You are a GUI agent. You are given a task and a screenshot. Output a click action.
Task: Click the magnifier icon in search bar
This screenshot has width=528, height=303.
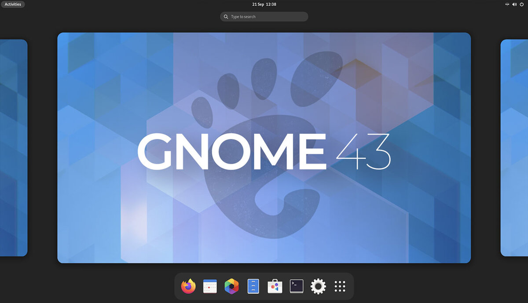226,17
